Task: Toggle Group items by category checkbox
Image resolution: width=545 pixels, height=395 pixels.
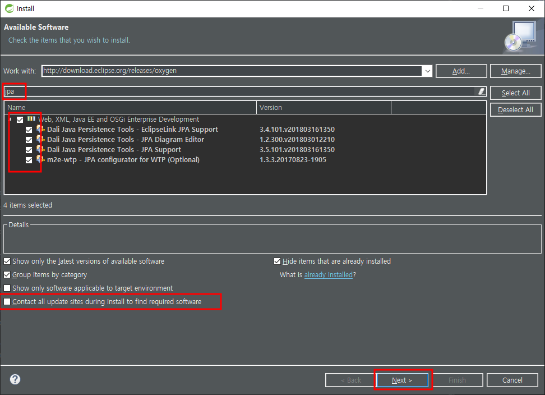Action: 7,275
